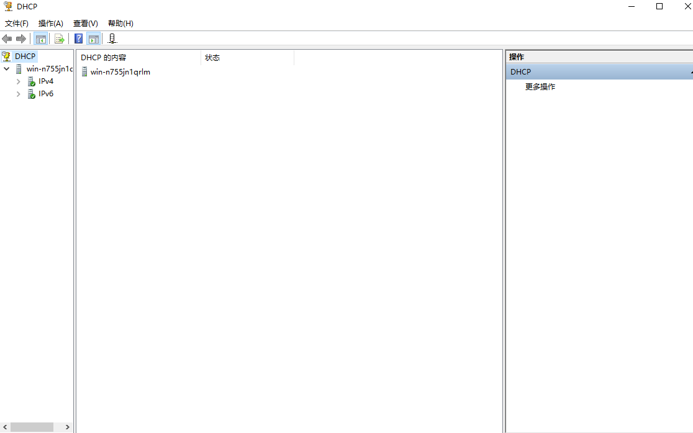Select IPv4 label in tree
Image resolution: width=693 pixels, height=433 pixels.
point(46,81)
